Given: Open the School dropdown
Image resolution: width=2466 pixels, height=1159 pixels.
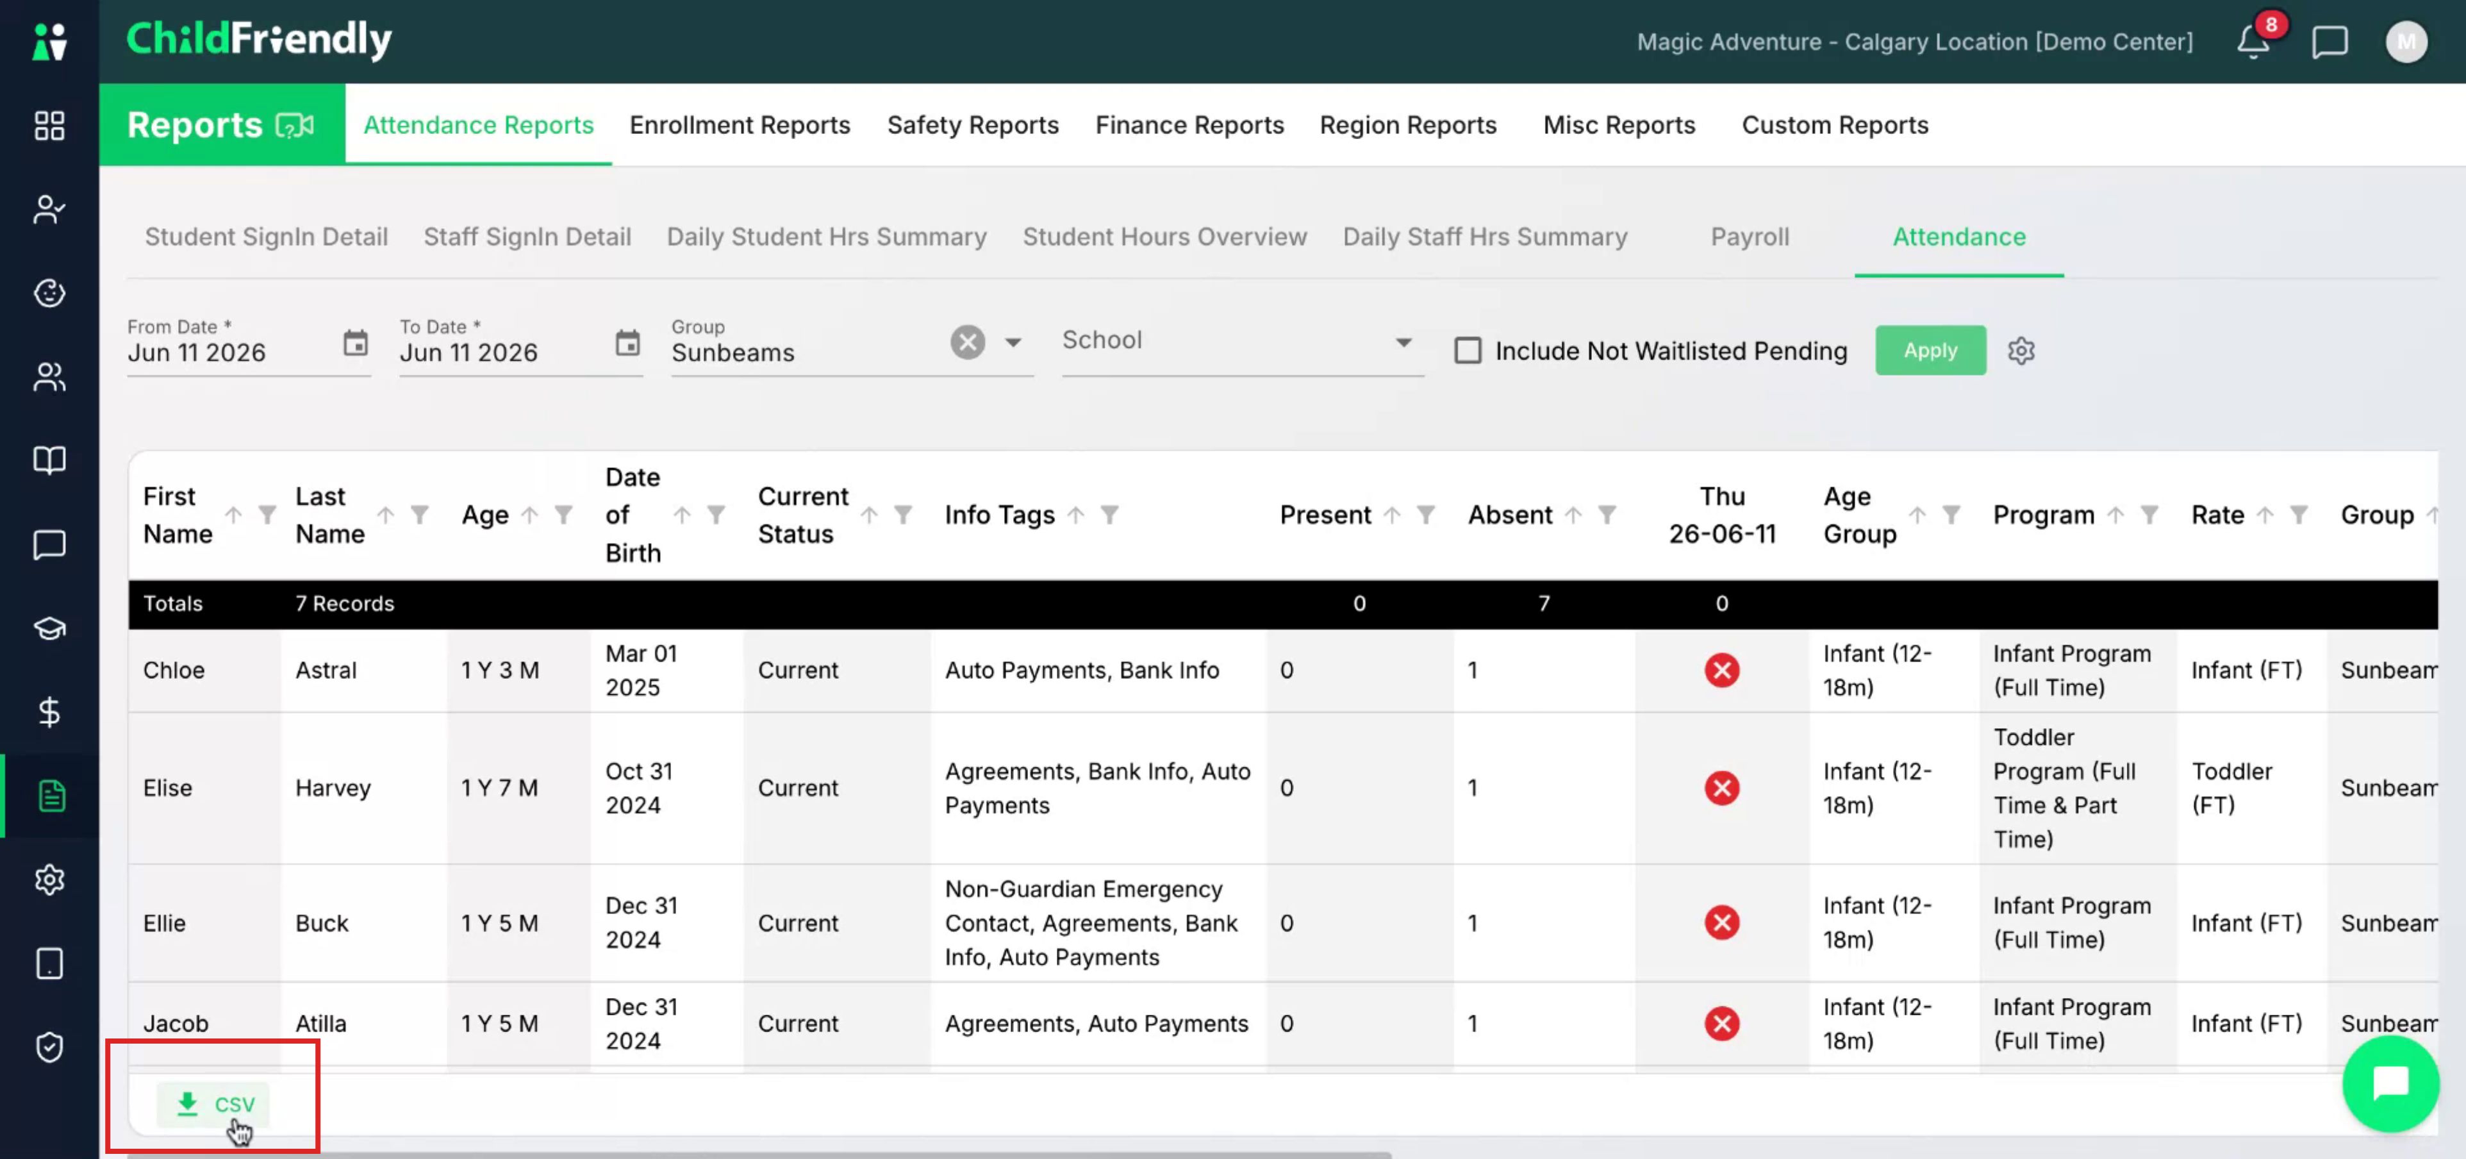Looking at the screenshot, I should pyautogui.click(x=1241, y=342).
